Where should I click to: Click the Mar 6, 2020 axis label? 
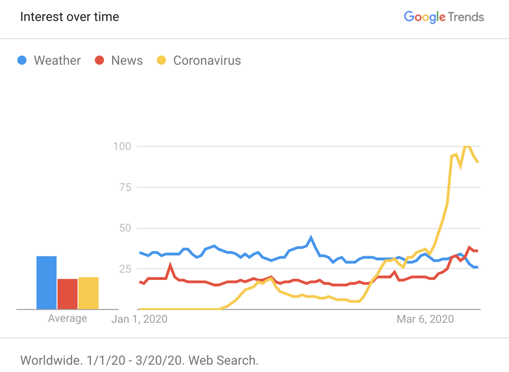click(x=425, y=319)
